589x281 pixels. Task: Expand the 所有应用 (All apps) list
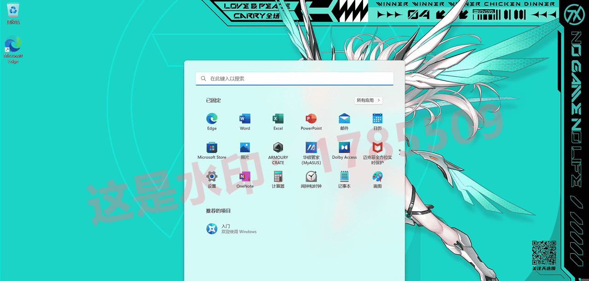[368, 100]
